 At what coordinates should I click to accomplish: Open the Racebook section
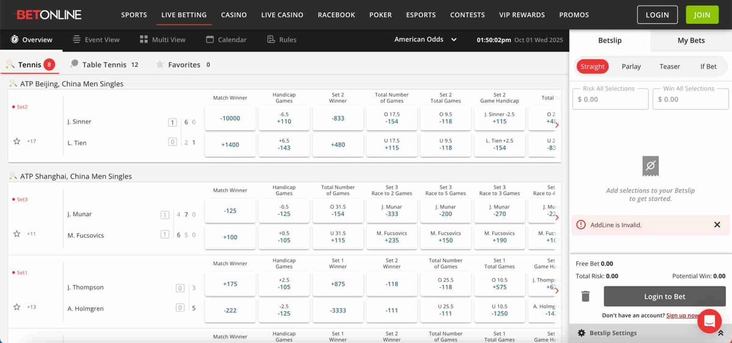[336, 15]
